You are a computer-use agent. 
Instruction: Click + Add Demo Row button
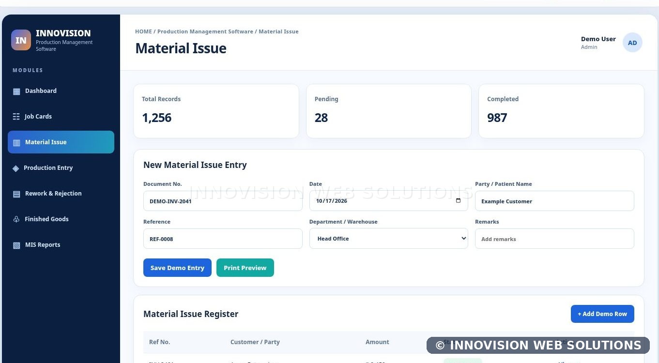602,314
